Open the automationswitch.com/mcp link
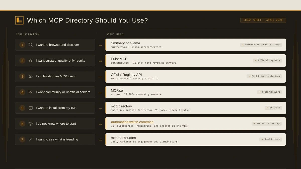Screen dimensions: 301x169 [132, 122]
